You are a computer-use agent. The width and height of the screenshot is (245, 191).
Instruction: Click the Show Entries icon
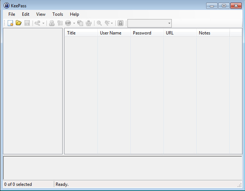click(107, 23)
